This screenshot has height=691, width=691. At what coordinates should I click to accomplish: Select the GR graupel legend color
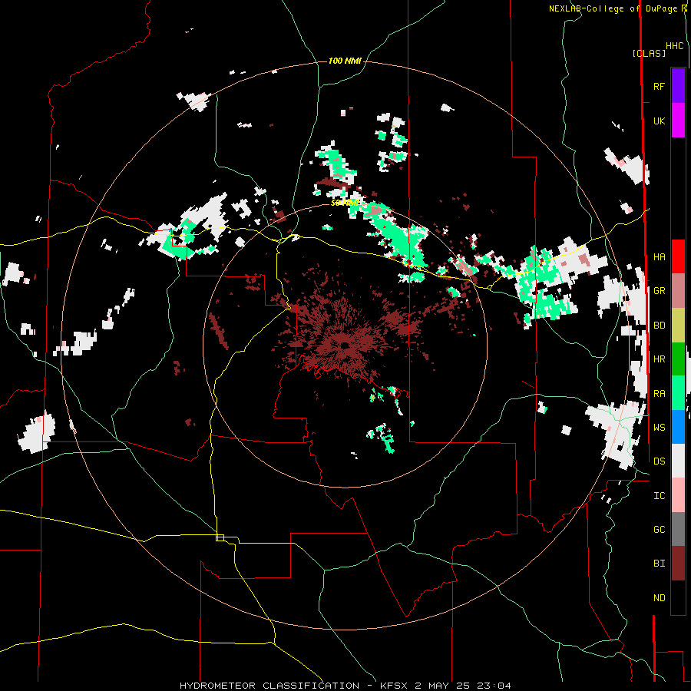pos(678,290)
